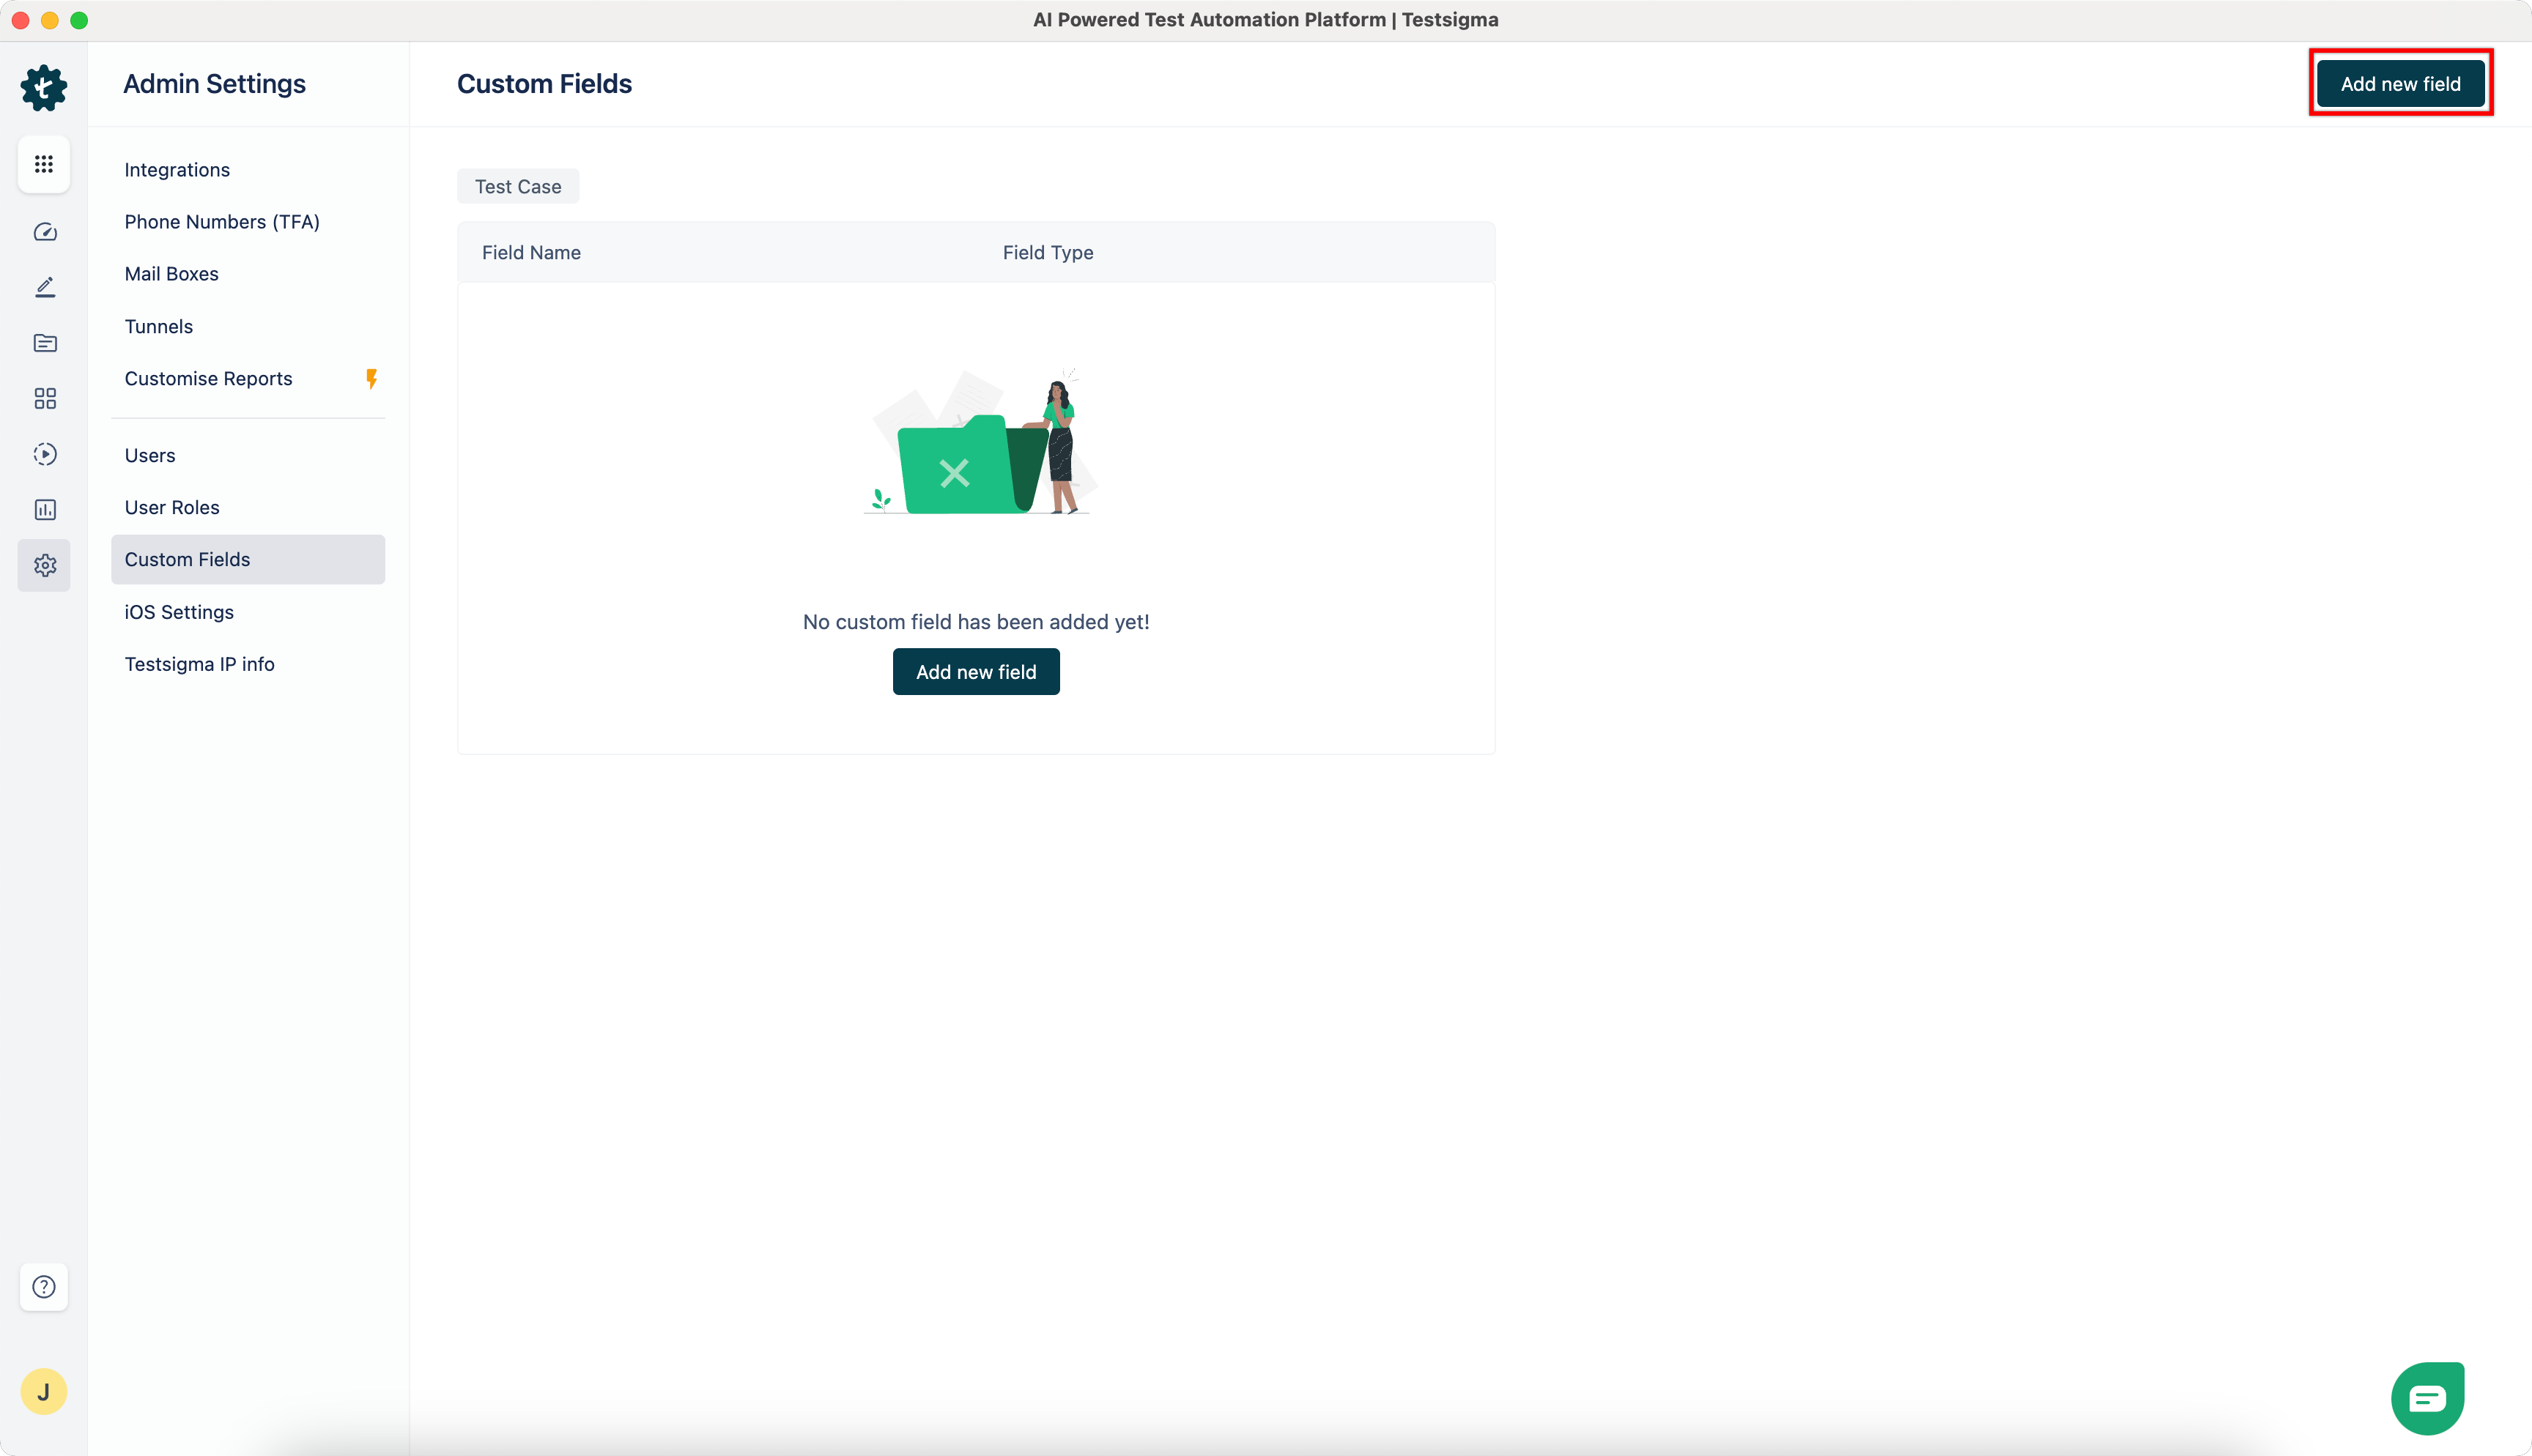Open the help question mark icon
The width and height of the screenshot is (2532, 1456).
[44, 1287]
